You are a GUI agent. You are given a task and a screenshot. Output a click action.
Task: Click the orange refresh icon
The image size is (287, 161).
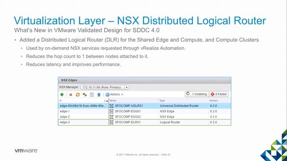coord(78,94)
